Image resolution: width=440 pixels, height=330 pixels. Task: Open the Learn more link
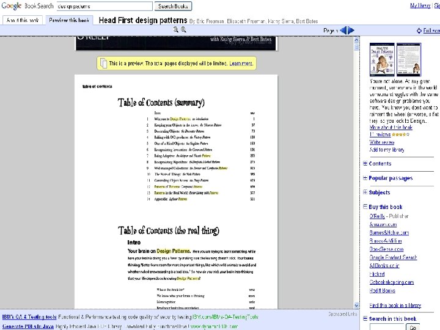[241, 64]
